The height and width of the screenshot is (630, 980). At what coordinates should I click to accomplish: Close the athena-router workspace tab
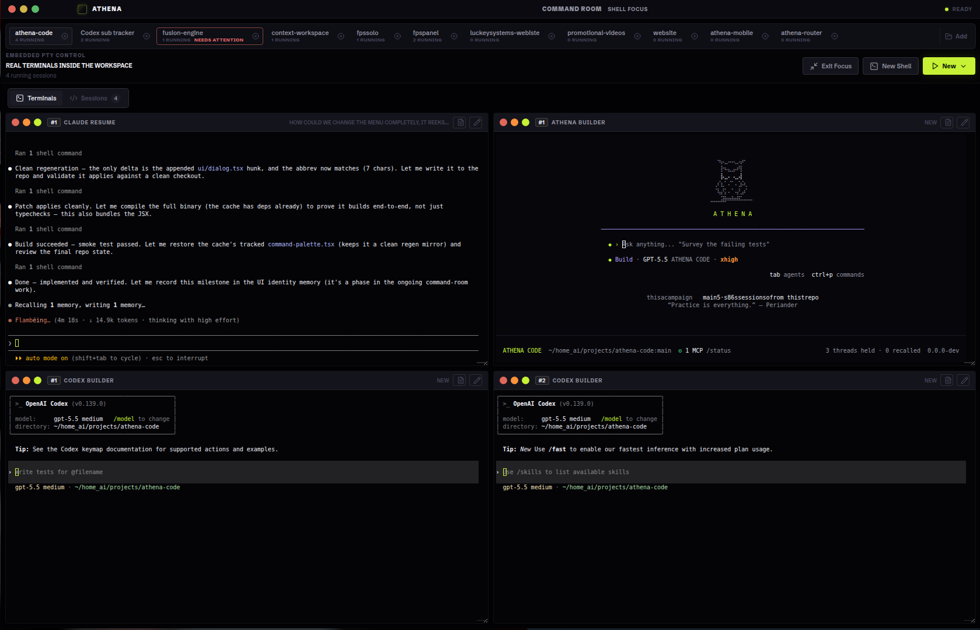[x=835, y=36]
